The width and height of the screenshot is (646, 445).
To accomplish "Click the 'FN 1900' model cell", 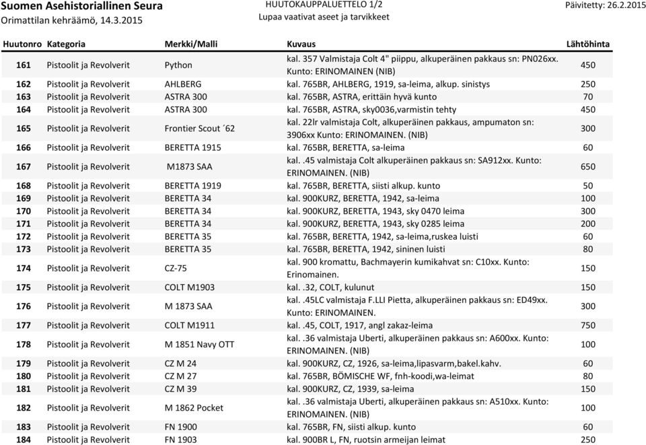I will (181, 427).
